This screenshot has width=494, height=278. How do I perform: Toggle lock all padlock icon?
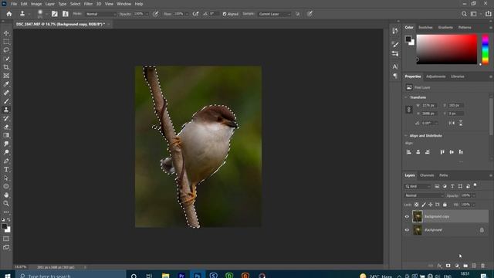click(445, 205)
